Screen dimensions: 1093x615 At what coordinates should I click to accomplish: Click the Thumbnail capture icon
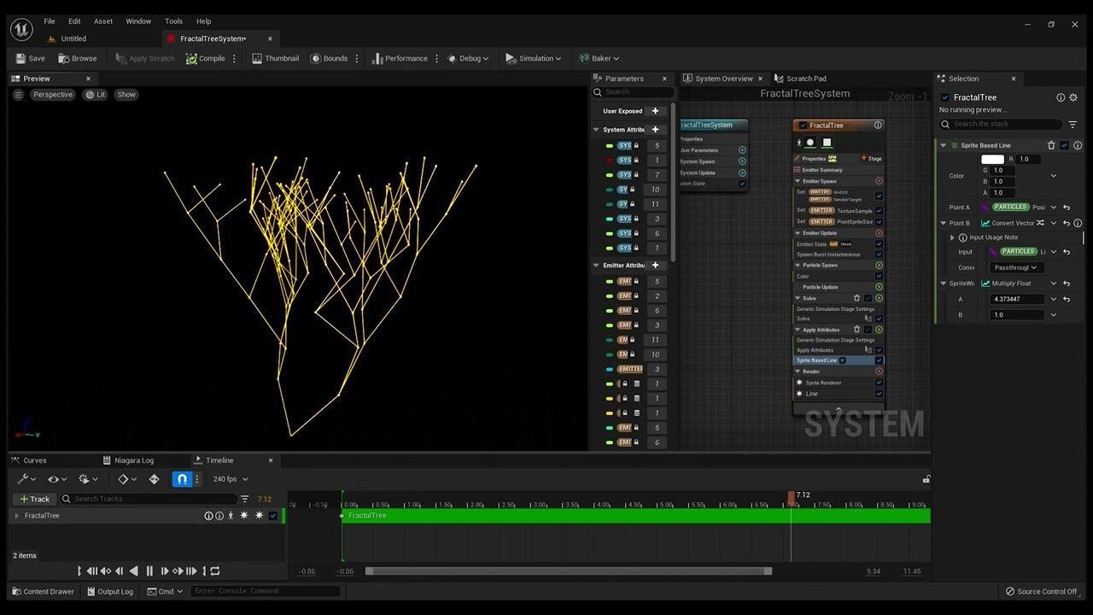pos(257,58)
